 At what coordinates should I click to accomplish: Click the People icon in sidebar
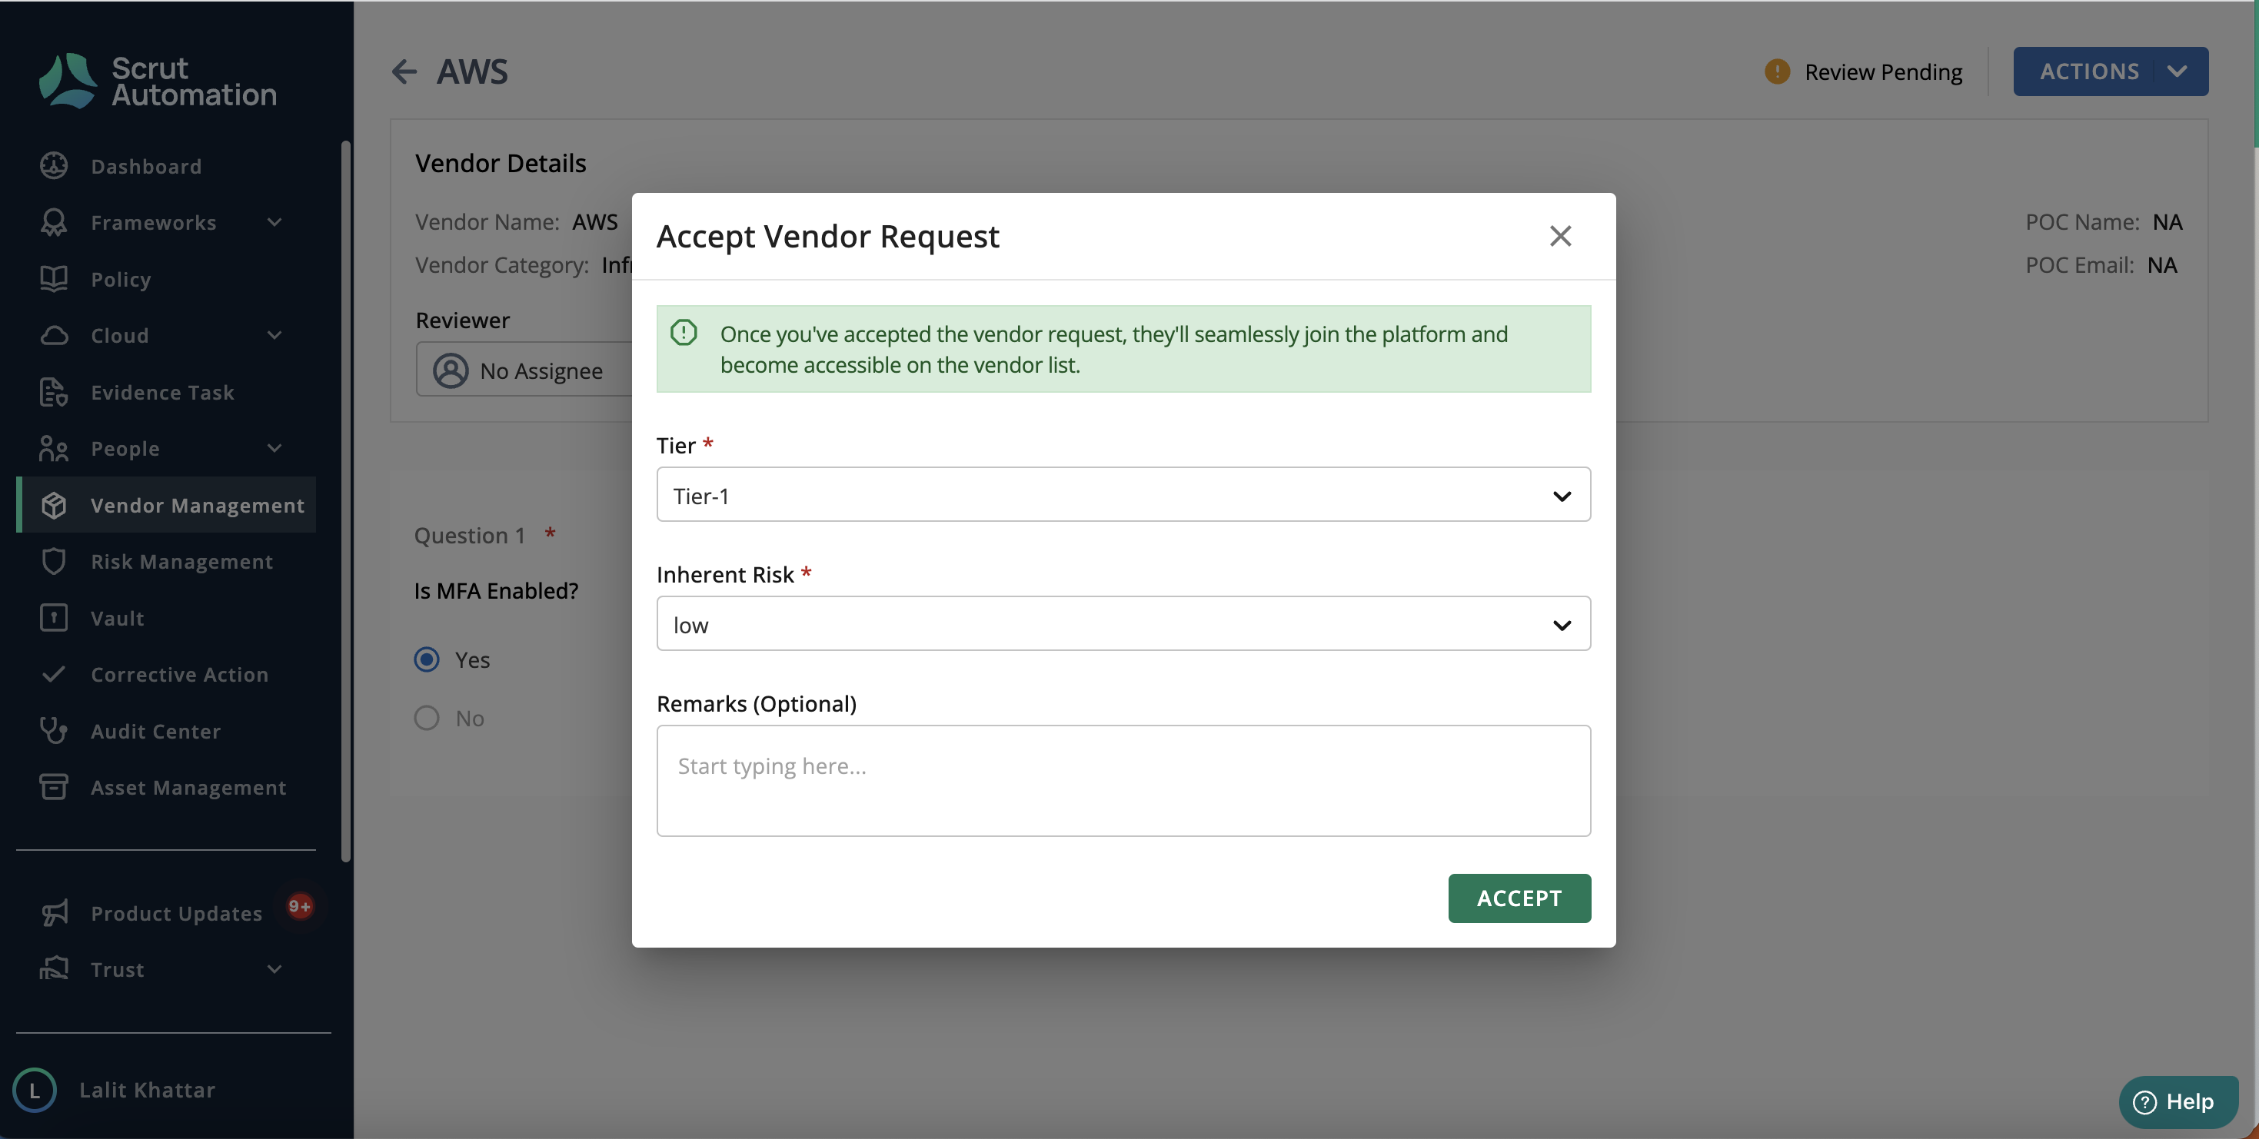pos(54,448)
